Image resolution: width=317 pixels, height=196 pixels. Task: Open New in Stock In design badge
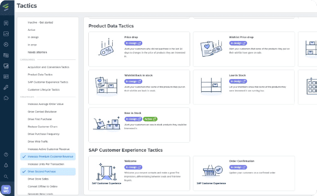pyautogui.click(x=133, y=119)
